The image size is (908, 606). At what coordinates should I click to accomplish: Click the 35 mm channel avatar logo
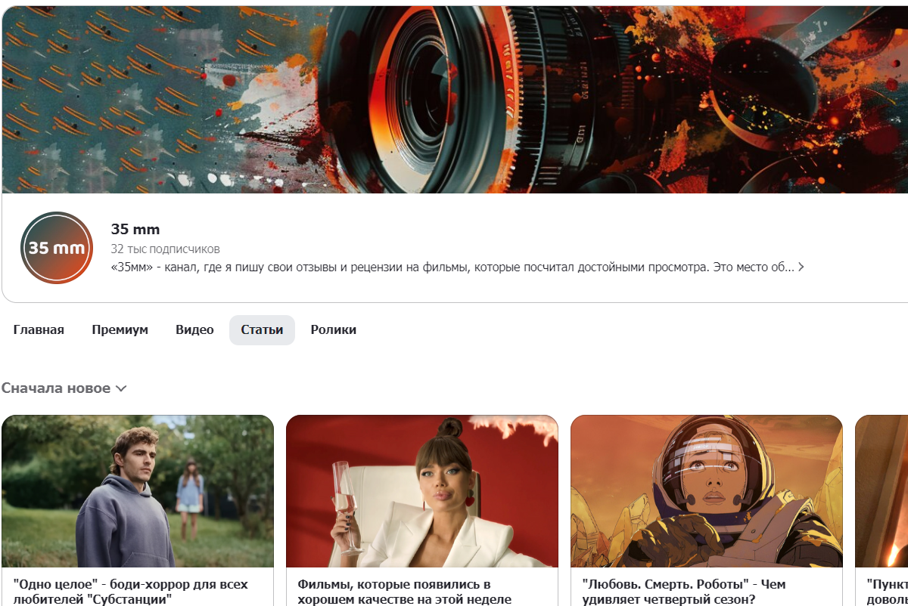click(57, 248)
